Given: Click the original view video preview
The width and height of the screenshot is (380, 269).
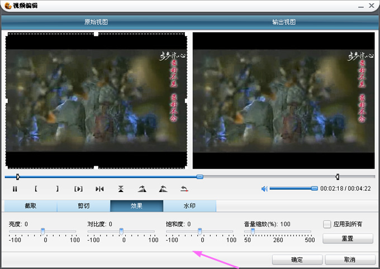Looking at the screenshot, I should pyautogui.click(x=96, y=100).
